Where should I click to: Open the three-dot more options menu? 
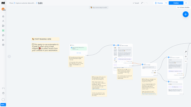186,3
